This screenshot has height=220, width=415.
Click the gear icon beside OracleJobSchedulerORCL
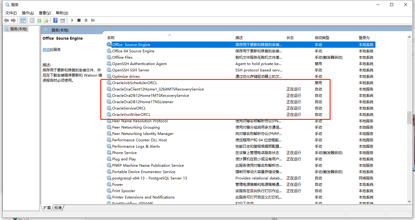pos(109,83)
